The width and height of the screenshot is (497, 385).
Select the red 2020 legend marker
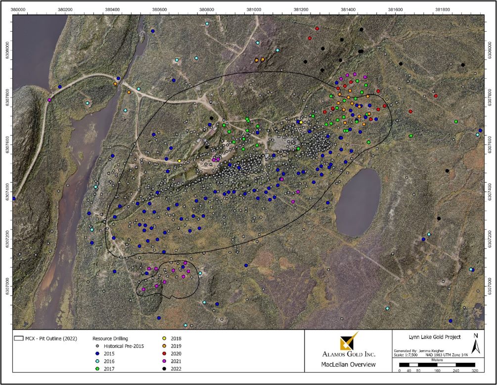(165, 353)
